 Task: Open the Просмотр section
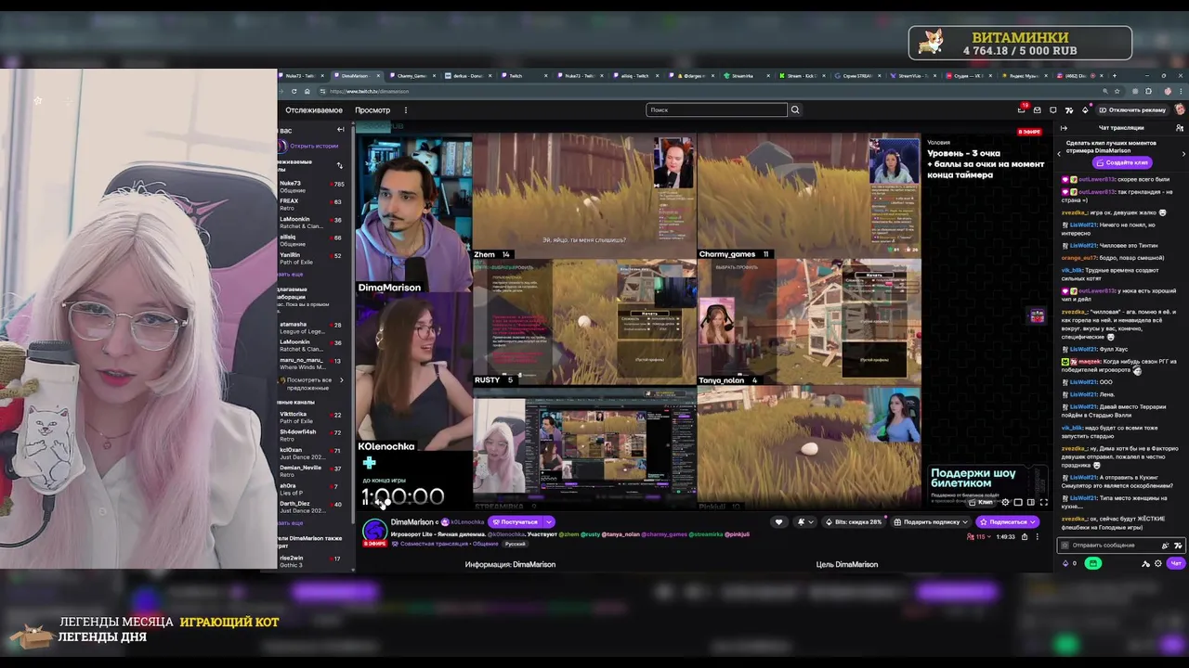[x=372, y=110]
